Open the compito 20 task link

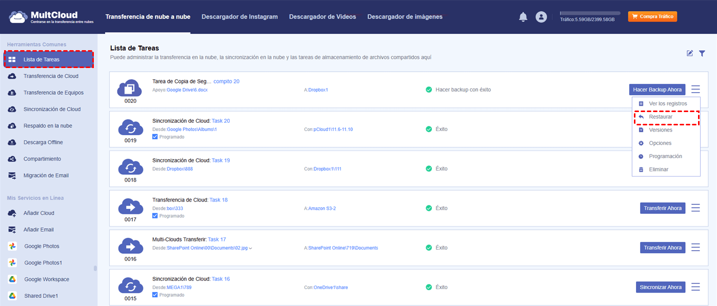coord(226,81)
